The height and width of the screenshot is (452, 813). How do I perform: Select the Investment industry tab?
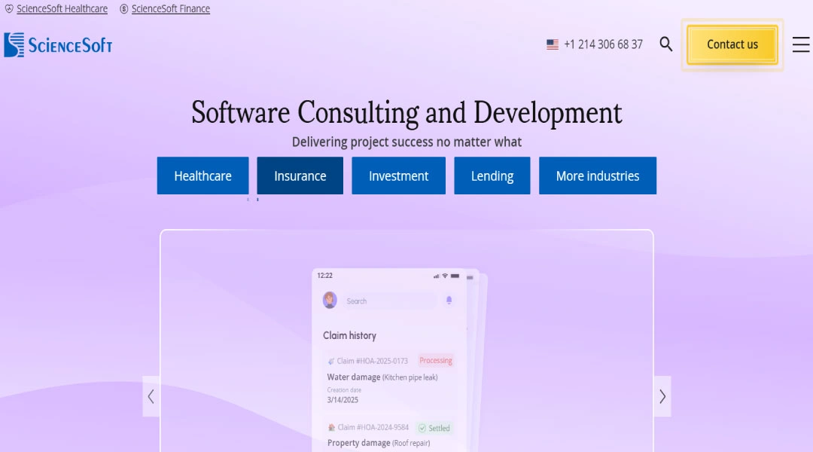pyautogui.click(x=399, y=176)
